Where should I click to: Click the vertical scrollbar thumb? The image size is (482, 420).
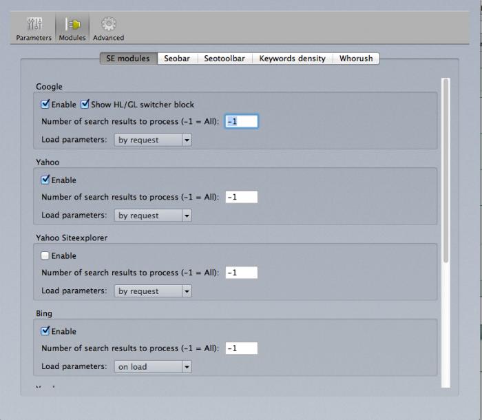pyautogui.click(x=446, y=171)
